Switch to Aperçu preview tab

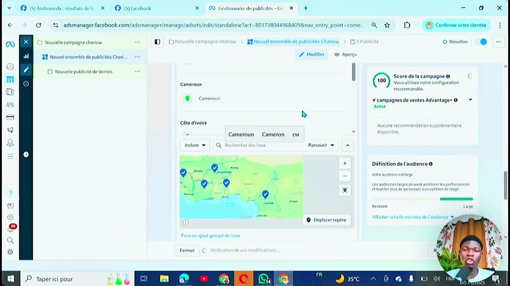(345, 54)
